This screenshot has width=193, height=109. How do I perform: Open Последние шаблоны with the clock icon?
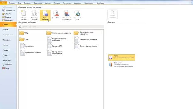point(34,15)
